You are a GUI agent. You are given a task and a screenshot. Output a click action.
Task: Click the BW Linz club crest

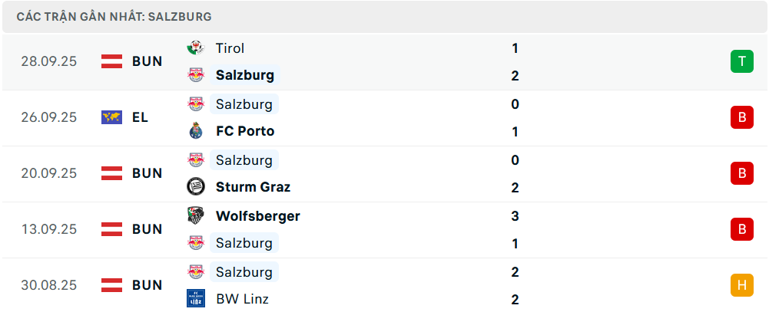(196, 299)
